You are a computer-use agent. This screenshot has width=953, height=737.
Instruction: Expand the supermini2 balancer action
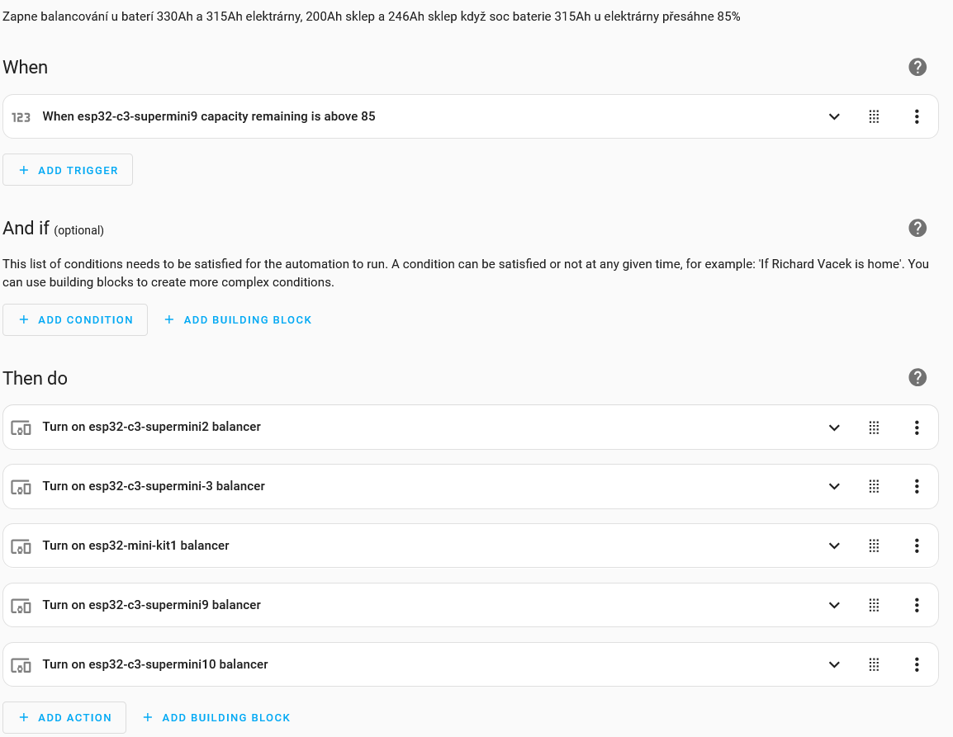[834, 428]
